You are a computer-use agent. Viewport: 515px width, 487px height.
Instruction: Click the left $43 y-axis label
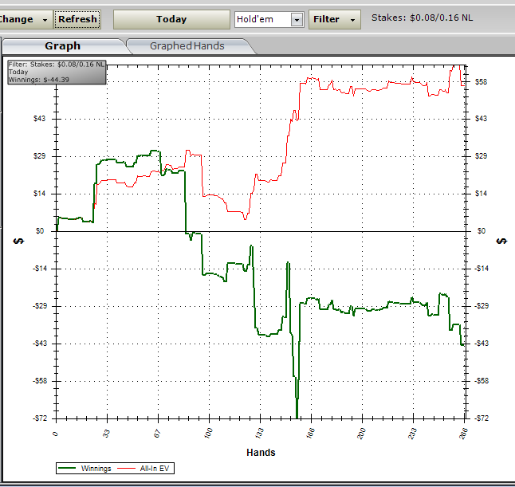coord(39,119)
